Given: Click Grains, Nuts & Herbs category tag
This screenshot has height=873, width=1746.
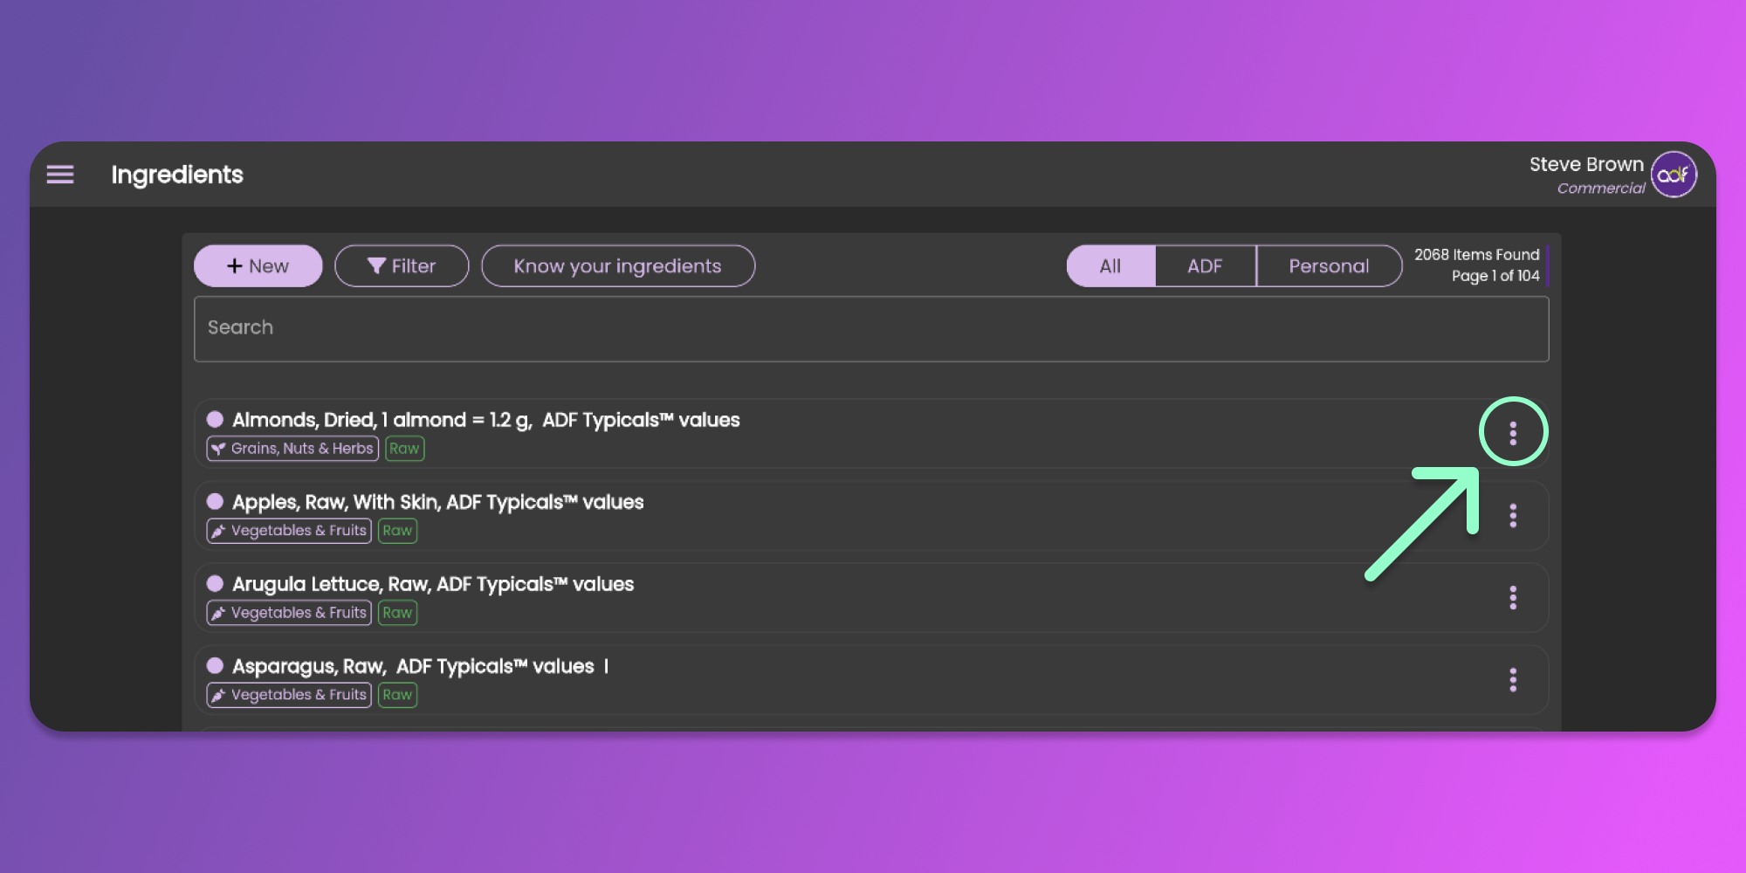Looking at the screenshot, I should tap(292, 449).
